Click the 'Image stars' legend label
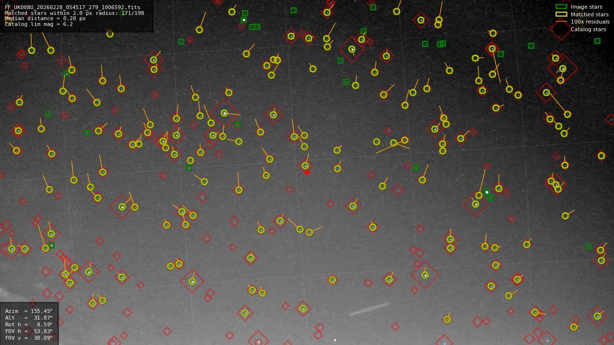 (x=586, y=7)
